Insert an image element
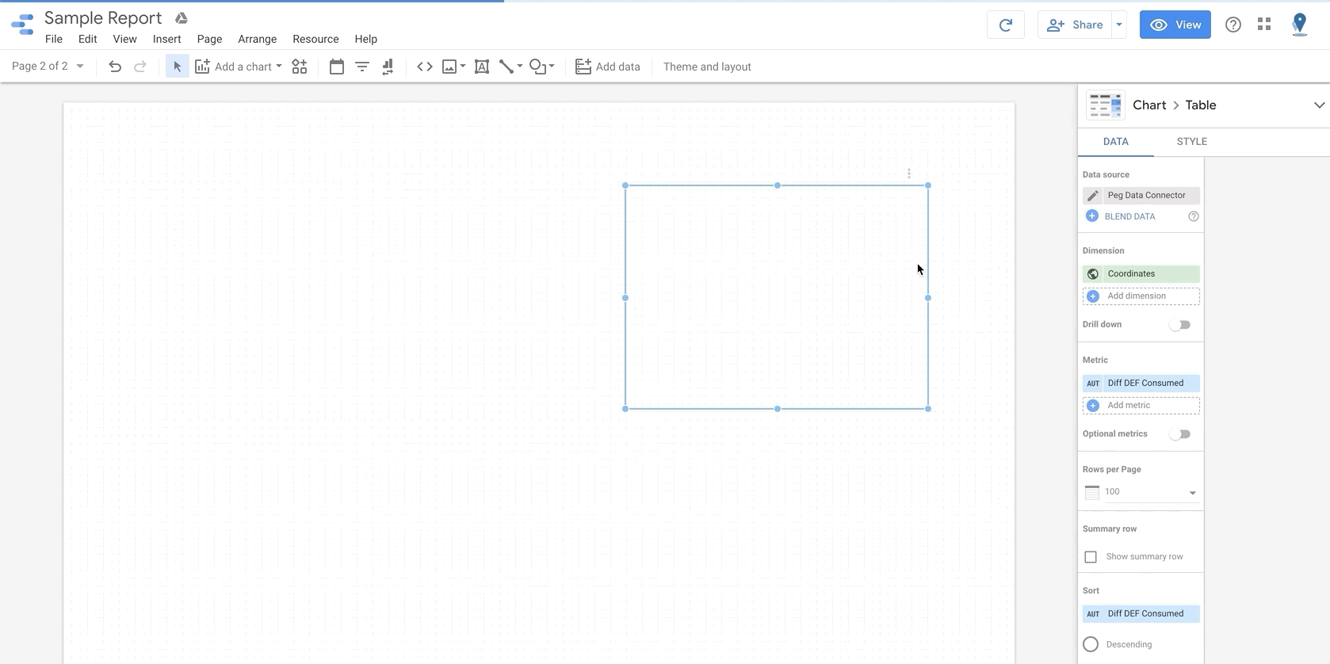1330x664 pixels. pyautogui.click(x=449, y=67)
